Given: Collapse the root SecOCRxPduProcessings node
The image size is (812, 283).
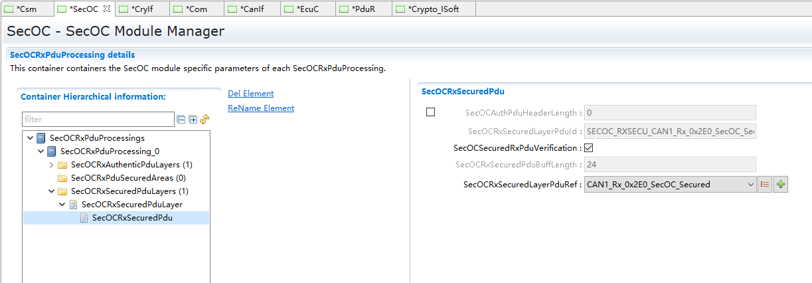Looking at the screenshot, I should pos(31,138).
